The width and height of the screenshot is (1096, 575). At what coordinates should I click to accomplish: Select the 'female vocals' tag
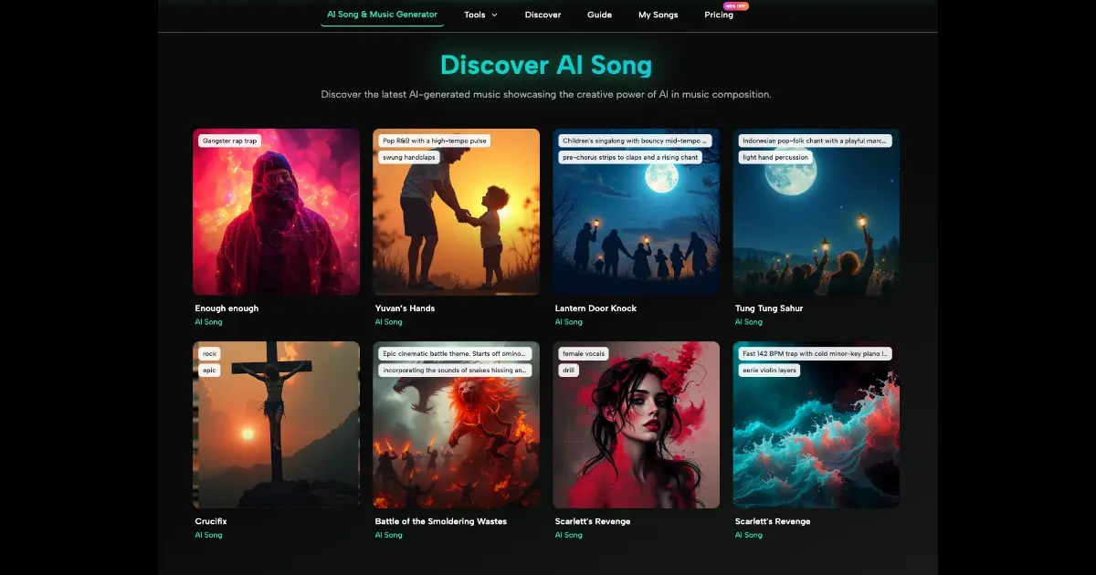584,353
